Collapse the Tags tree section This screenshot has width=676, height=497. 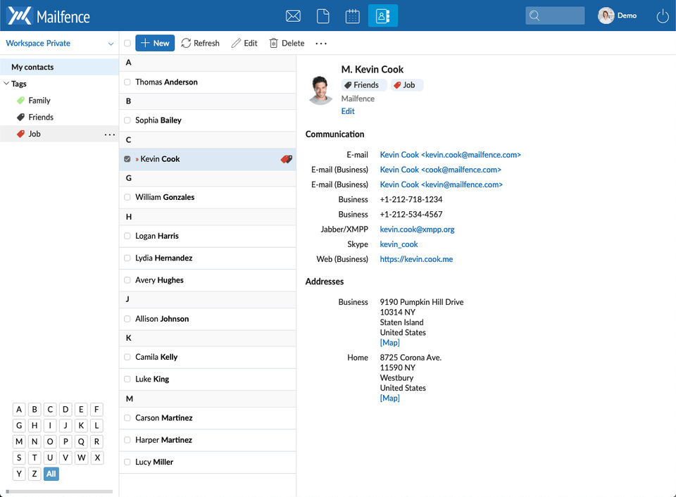(6, 84)
